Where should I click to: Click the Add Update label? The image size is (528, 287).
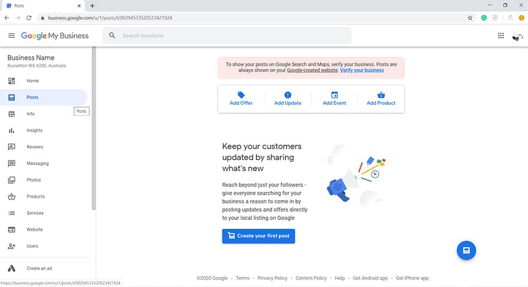(x=288, y=103)
